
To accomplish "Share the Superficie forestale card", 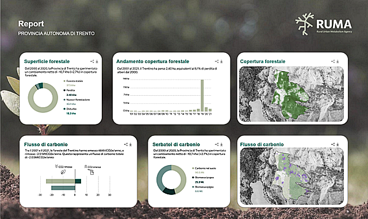I will click(92, 61).
